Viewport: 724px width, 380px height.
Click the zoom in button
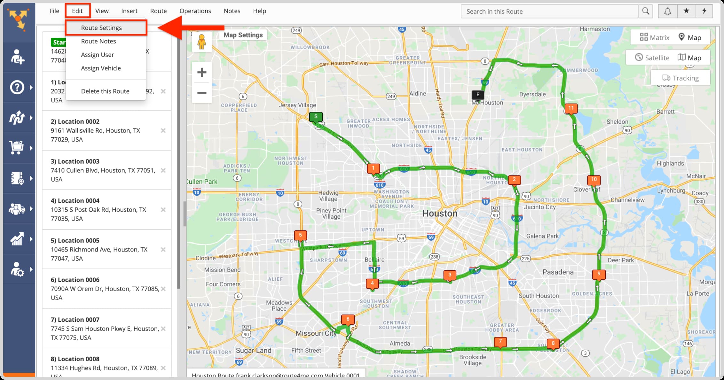202,72
